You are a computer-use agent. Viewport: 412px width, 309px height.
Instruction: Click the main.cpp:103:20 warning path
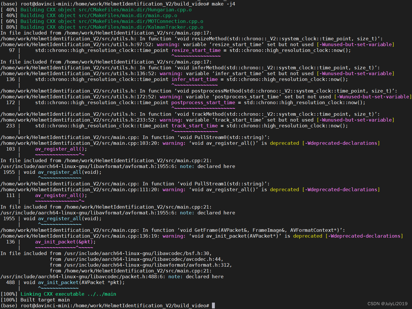pos(80,143)
